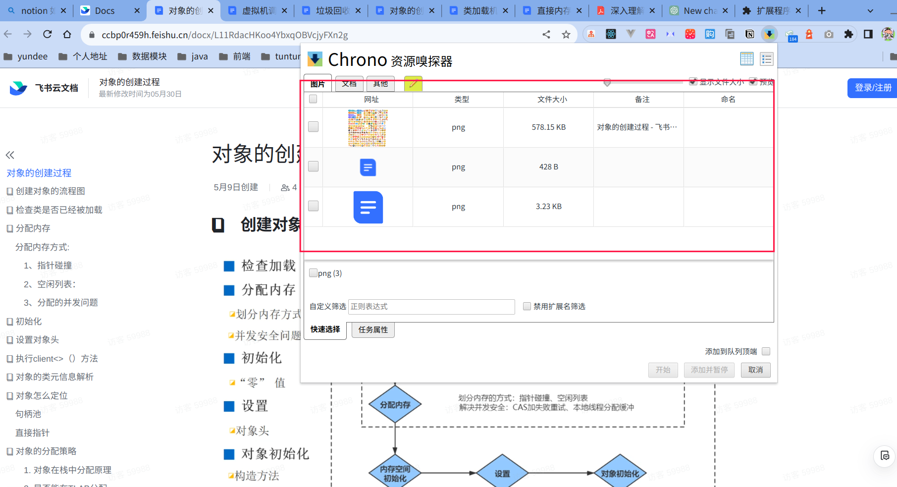Click the 添加并暂停 button
This screenshot has height=487, width=897.
709,370
